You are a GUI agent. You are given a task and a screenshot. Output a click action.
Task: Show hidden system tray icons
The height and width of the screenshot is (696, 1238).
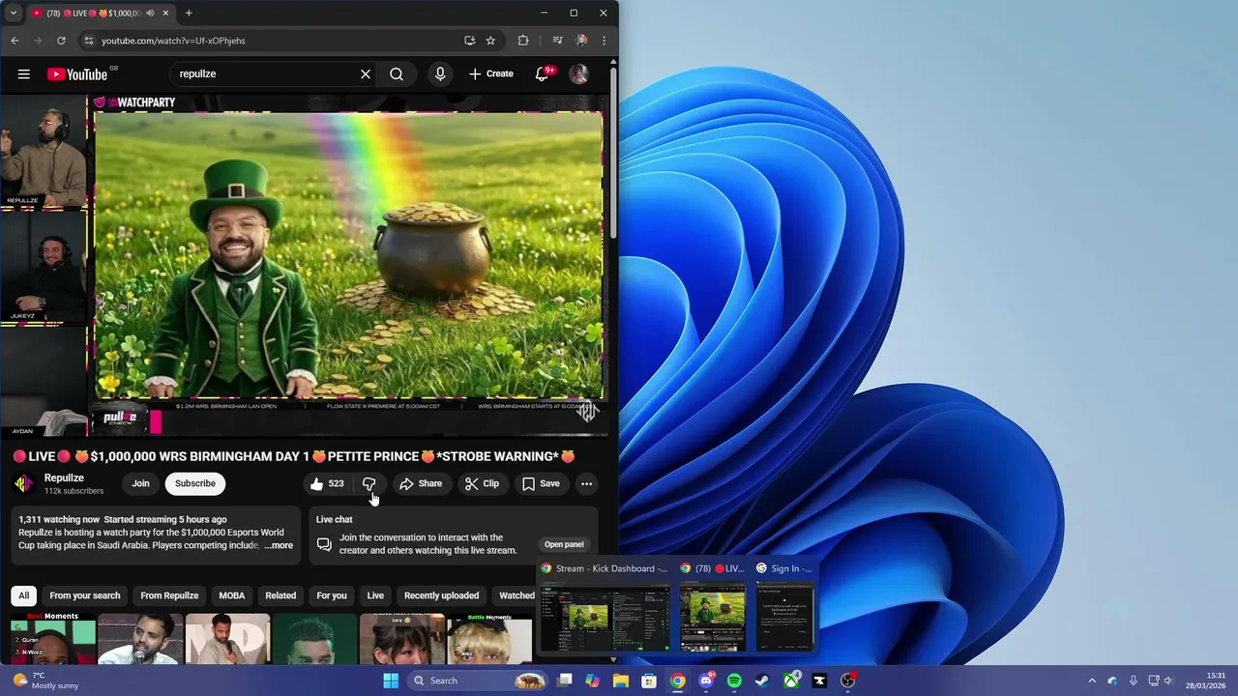pyautogui.click(x=1092, y=681)
